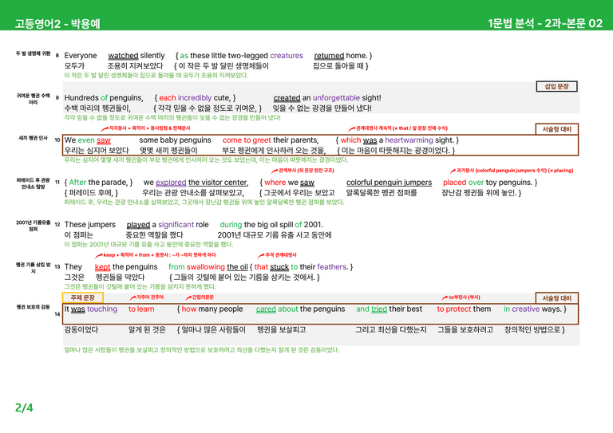Screen dimensions: 613x433
Task: Click the Korean phrase '창의적인 방법으로' under sentence 14
Action: pyautogui.click(x=532, y=330)
